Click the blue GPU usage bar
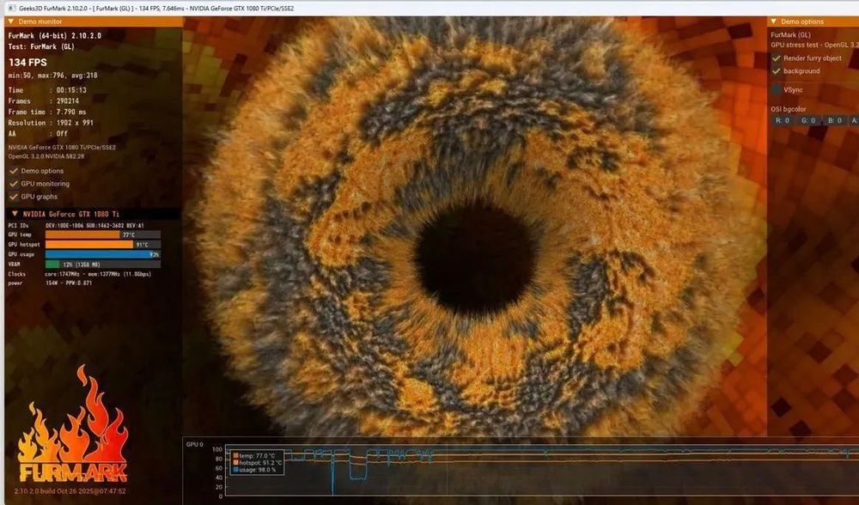The width and height of the screenshot is (859, 505). pyautogui.click(x=103, y=254)
